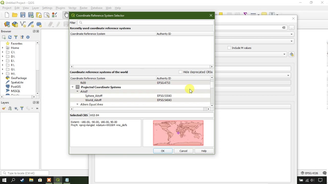Close the Layers panel
This screenshot has width=328, height=184.
(38, 103)
